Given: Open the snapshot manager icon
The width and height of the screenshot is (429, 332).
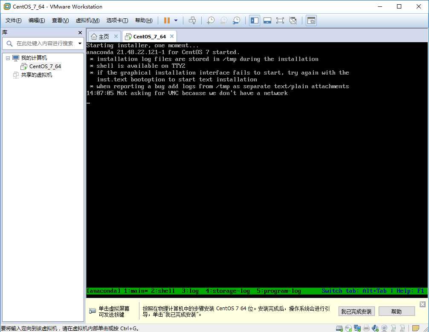Looking at the screenshot, I should [236, 20].
